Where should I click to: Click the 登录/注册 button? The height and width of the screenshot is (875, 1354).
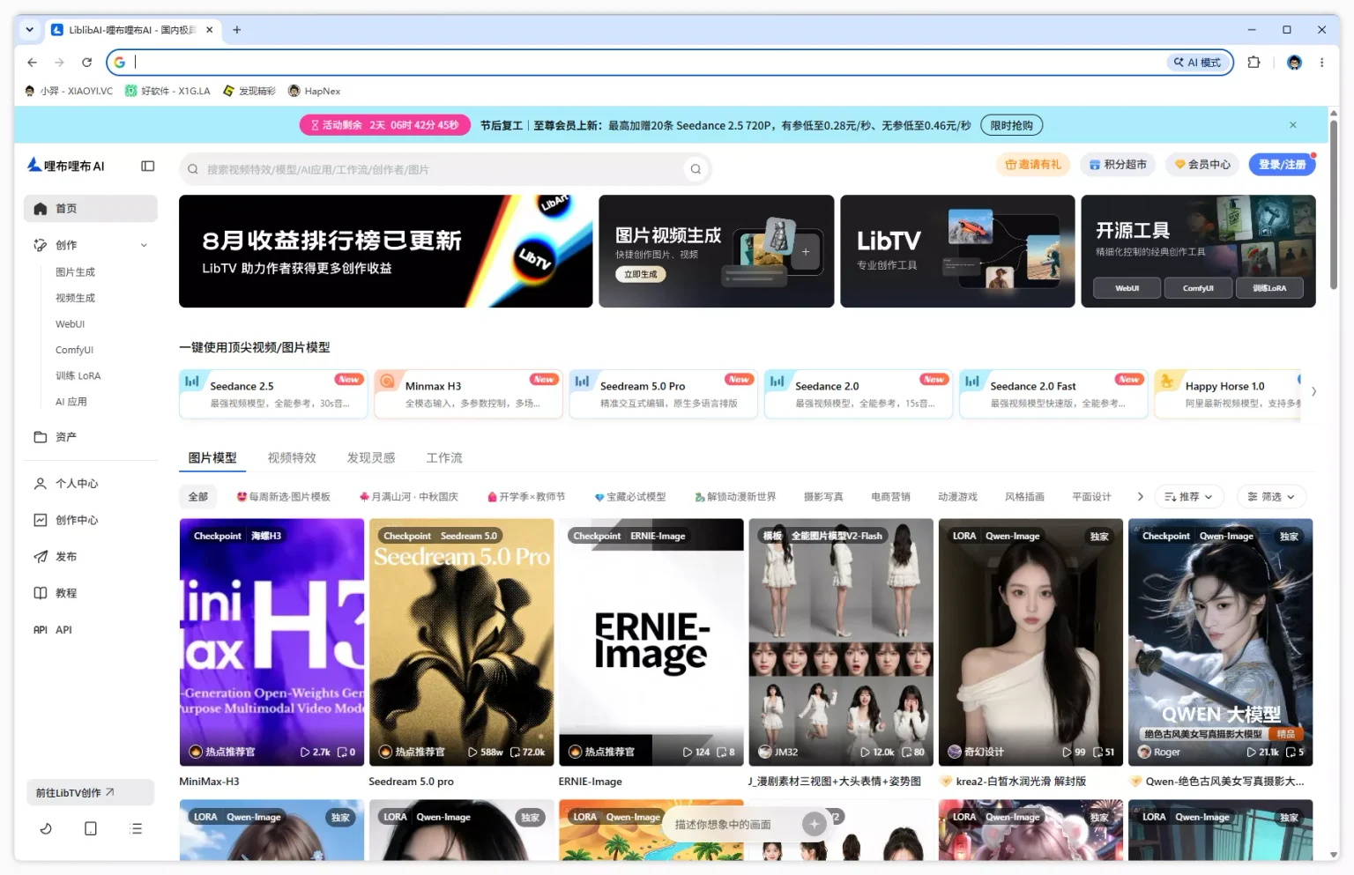click(1282, 165)
